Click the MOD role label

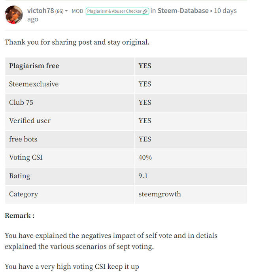click(77, 11)
